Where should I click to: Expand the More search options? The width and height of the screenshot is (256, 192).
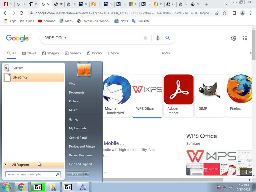click(113, 53)
